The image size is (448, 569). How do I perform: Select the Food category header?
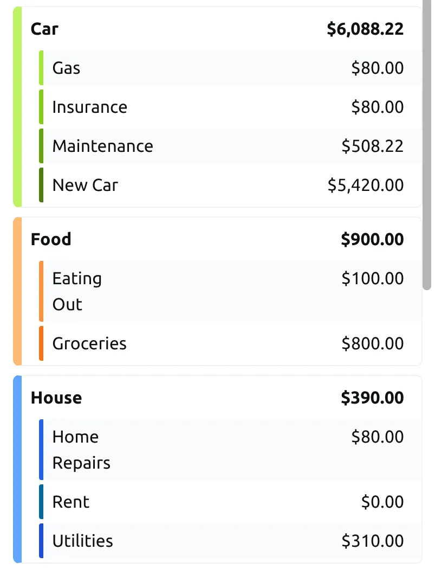coord(51,239)
